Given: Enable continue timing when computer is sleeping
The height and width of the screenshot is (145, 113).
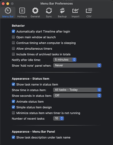Looking at the screenshot, I should click(13, 43).
